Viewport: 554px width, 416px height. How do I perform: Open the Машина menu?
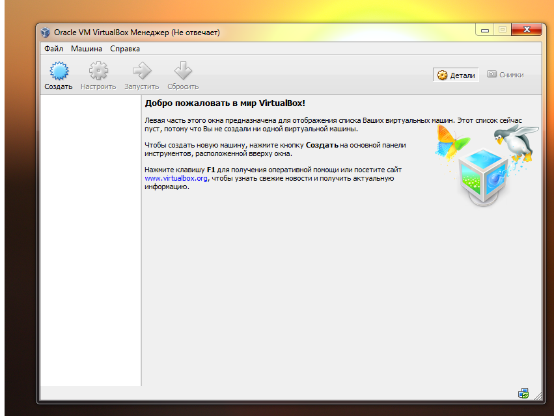click(86, 49)
